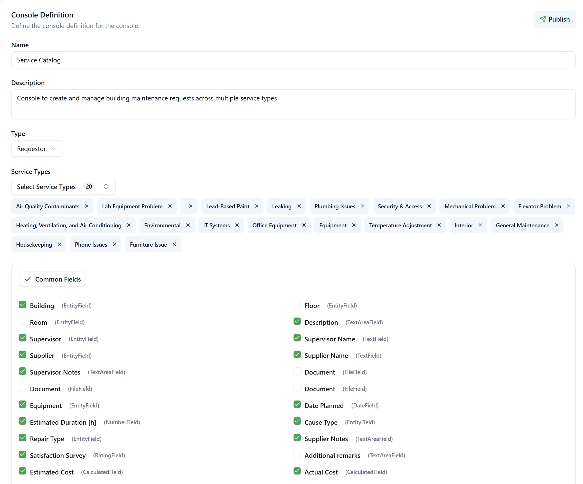This screenshot has width=583, height=484.
Task: Remove the Elevator Problem tag
Action: 569,206
